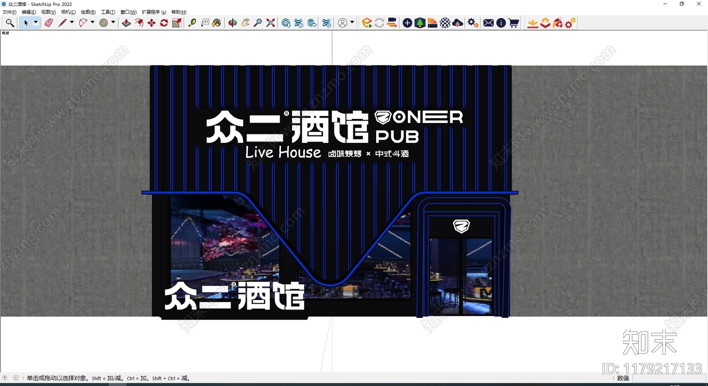Click the checkered sphere icon
Image resolution: width=708 pixels, height=386 pixels.
pos(445,23)
